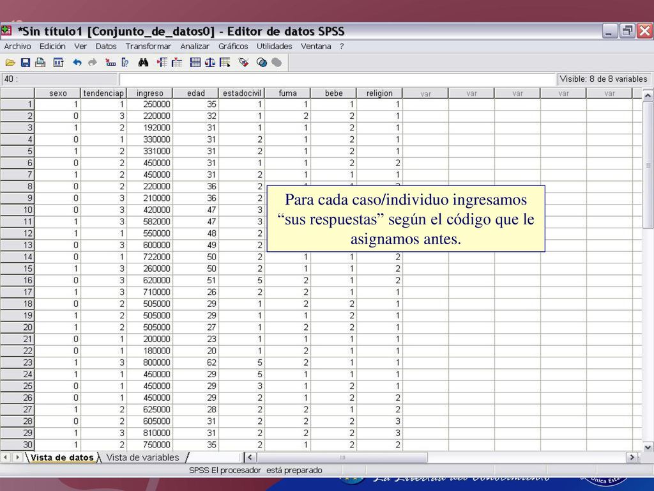This screenshot has width=654, height=491.
Task: Click the Select cases icon
Action: (225, 63)
